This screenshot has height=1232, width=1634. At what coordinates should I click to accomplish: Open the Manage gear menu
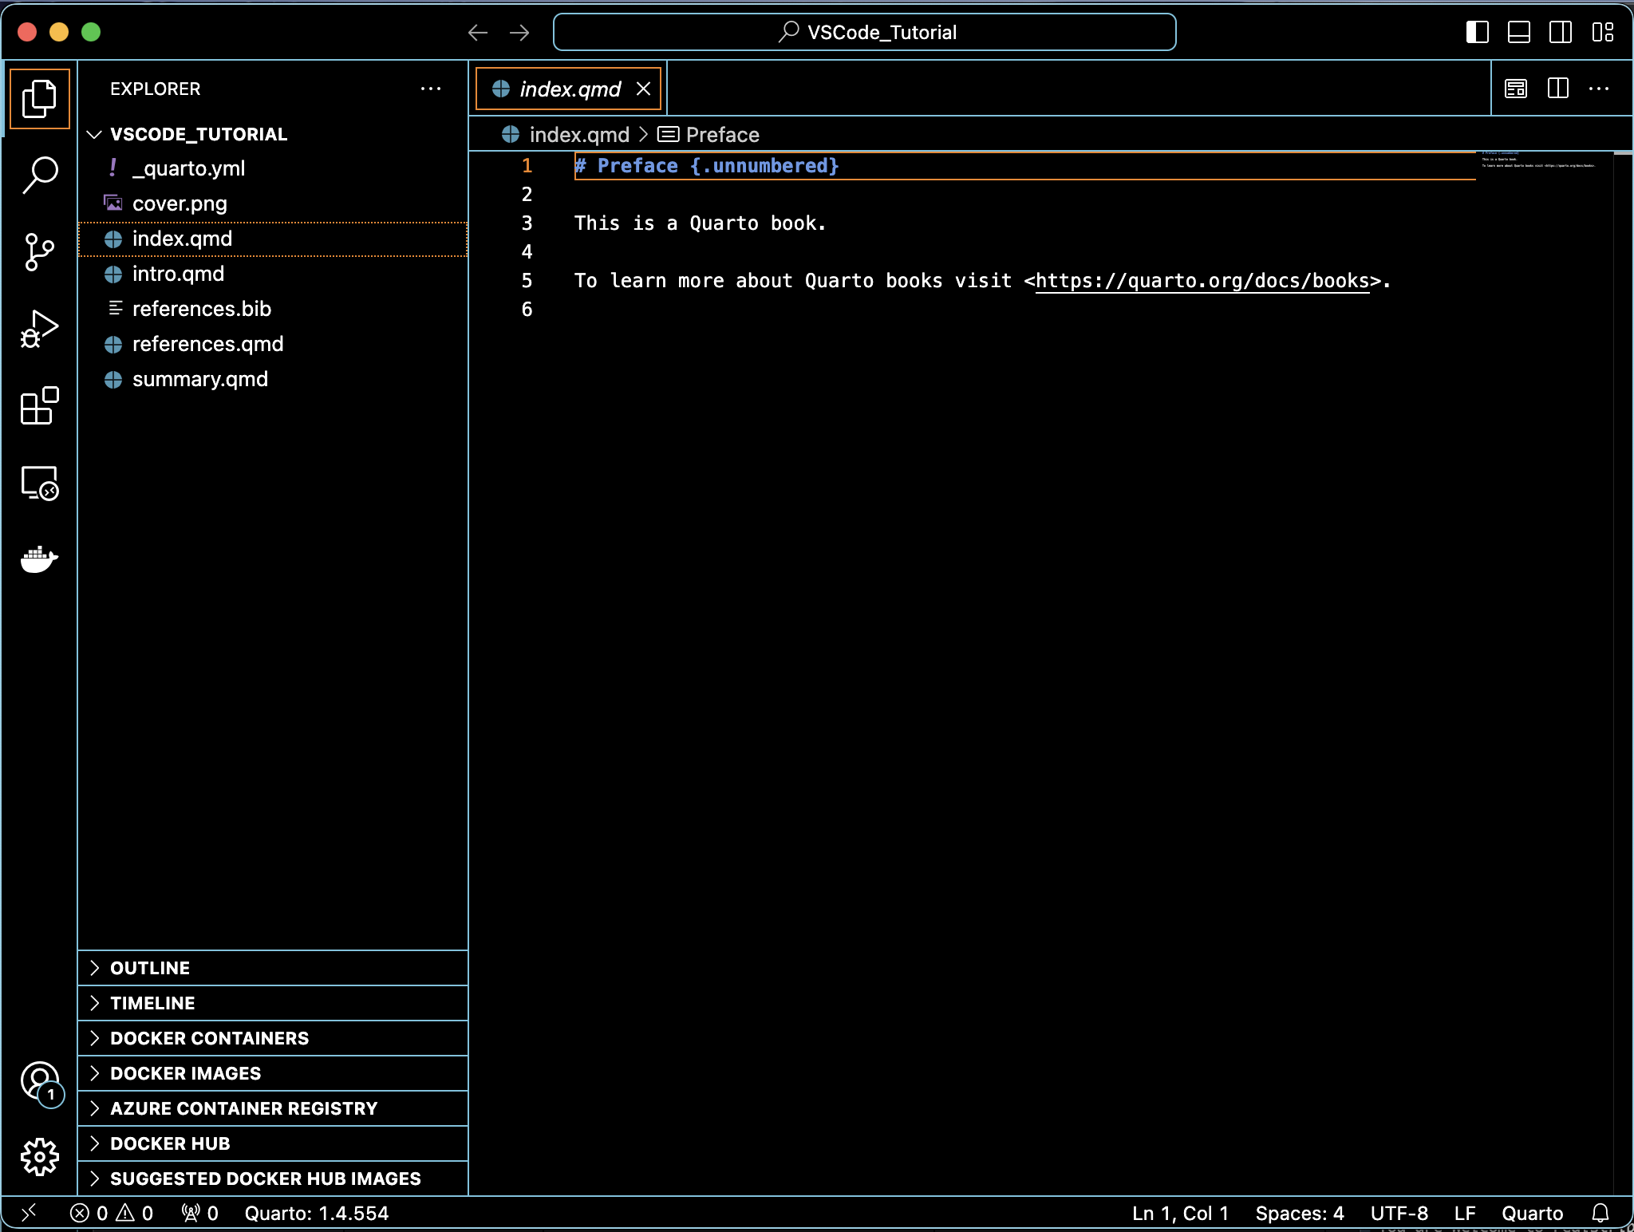(x=39, y=1157)
